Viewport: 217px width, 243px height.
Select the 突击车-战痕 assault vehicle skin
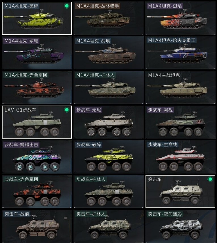pyautogui.click(x=37, y=226)
